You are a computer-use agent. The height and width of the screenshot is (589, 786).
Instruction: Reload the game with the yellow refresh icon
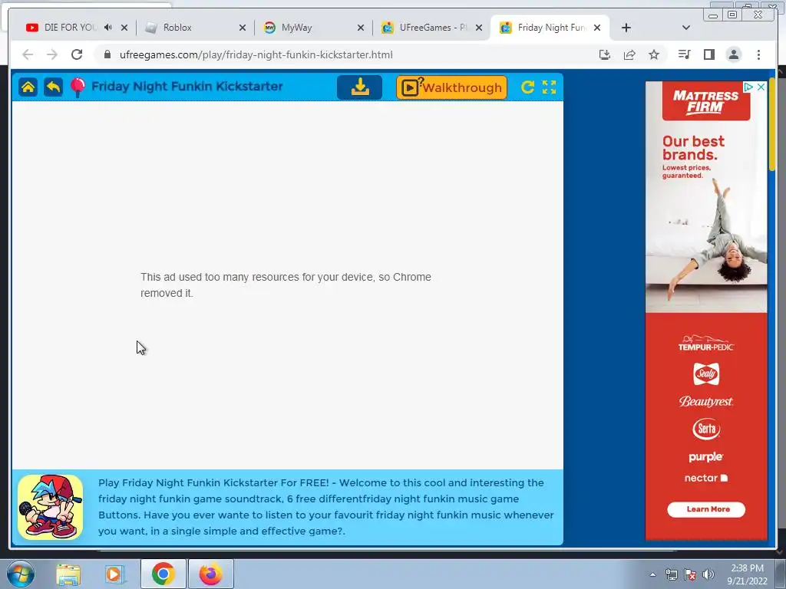click(x=527, y=87)
